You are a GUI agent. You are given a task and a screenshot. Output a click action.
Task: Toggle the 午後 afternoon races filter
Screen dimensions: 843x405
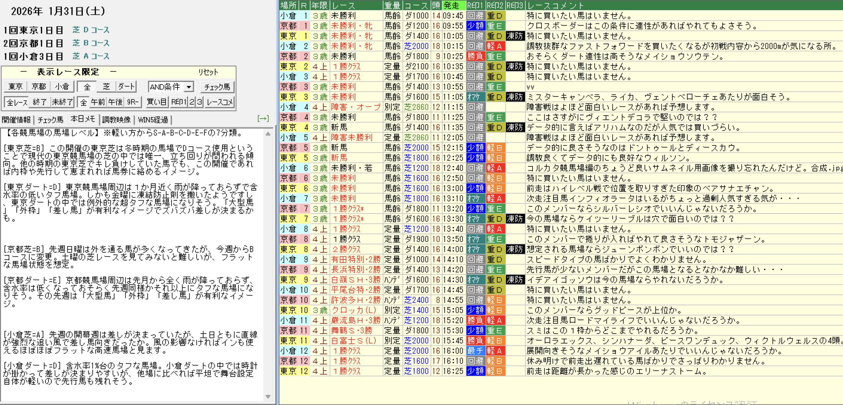pyautogui.click(x=115, y=102)
